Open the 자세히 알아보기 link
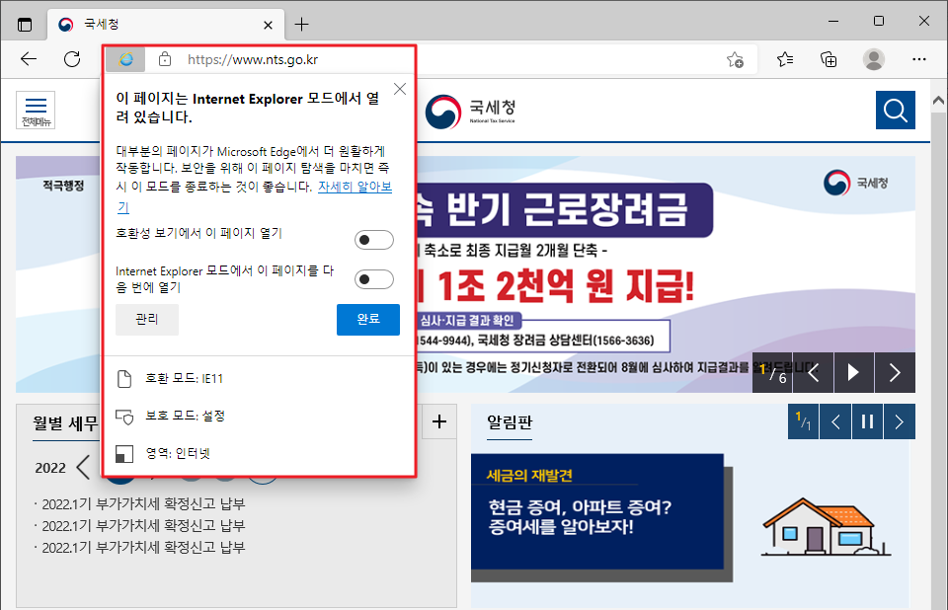Image resolution: width=948 pixels, height=610 pixels. coord(355,187)
